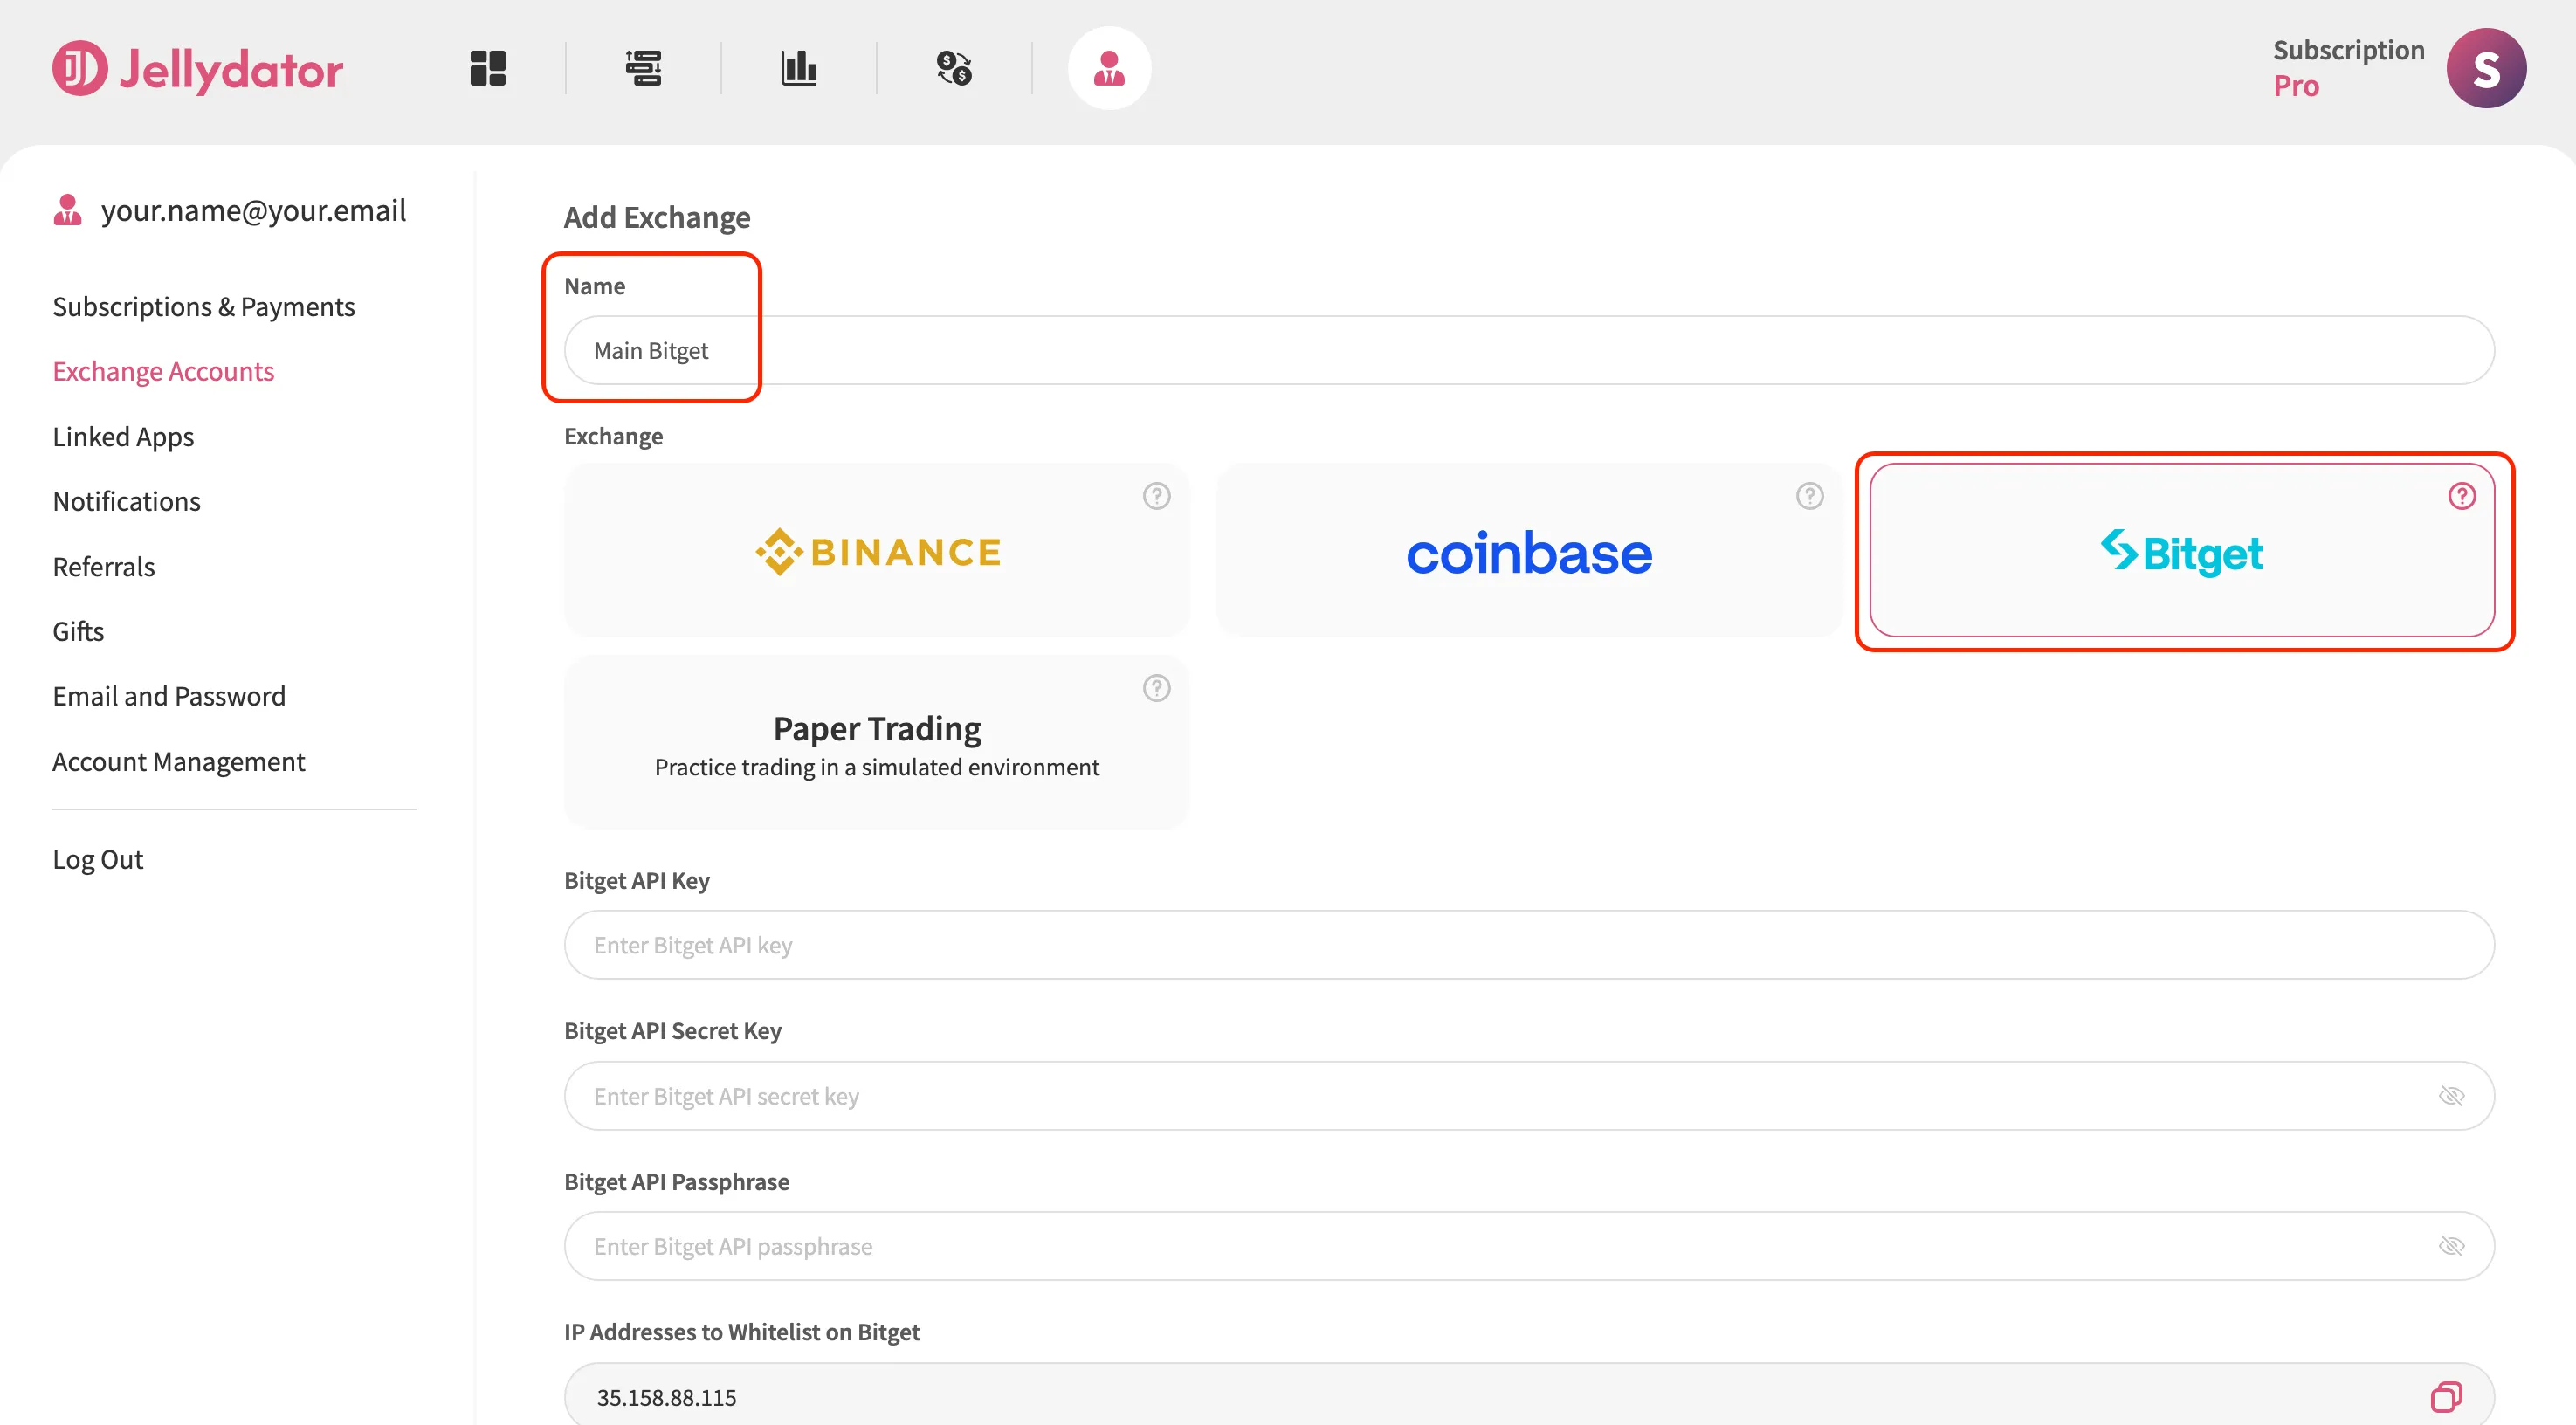Click the Jellydator logo

[x=197, y=68]
